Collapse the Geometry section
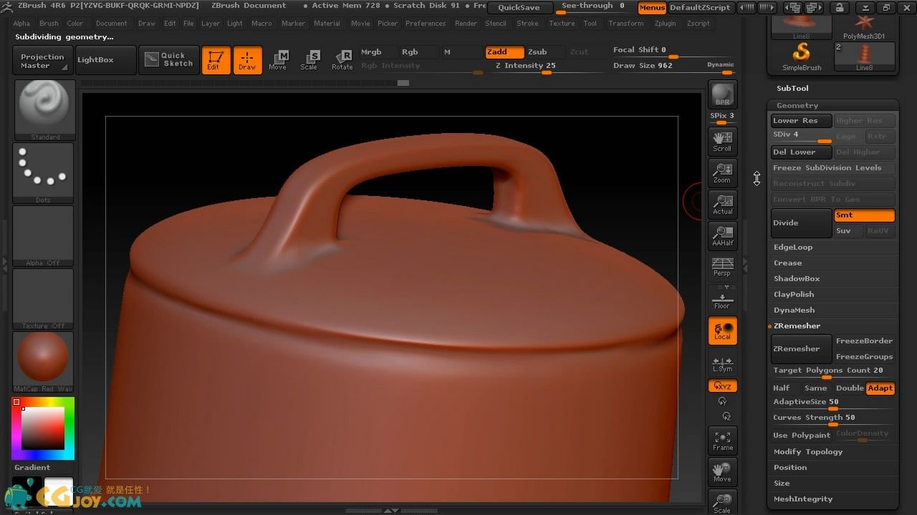 click(797, 106)
